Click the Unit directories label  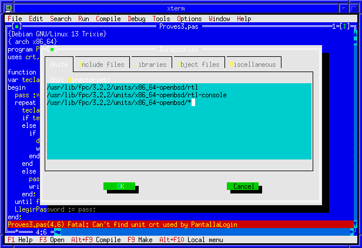point(80,80)
